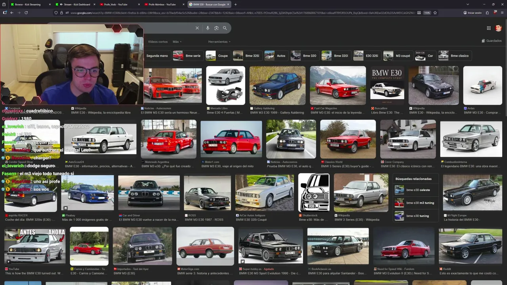Select the Videos cortos search tab
The image size is (507, 285).
[158, 42]
